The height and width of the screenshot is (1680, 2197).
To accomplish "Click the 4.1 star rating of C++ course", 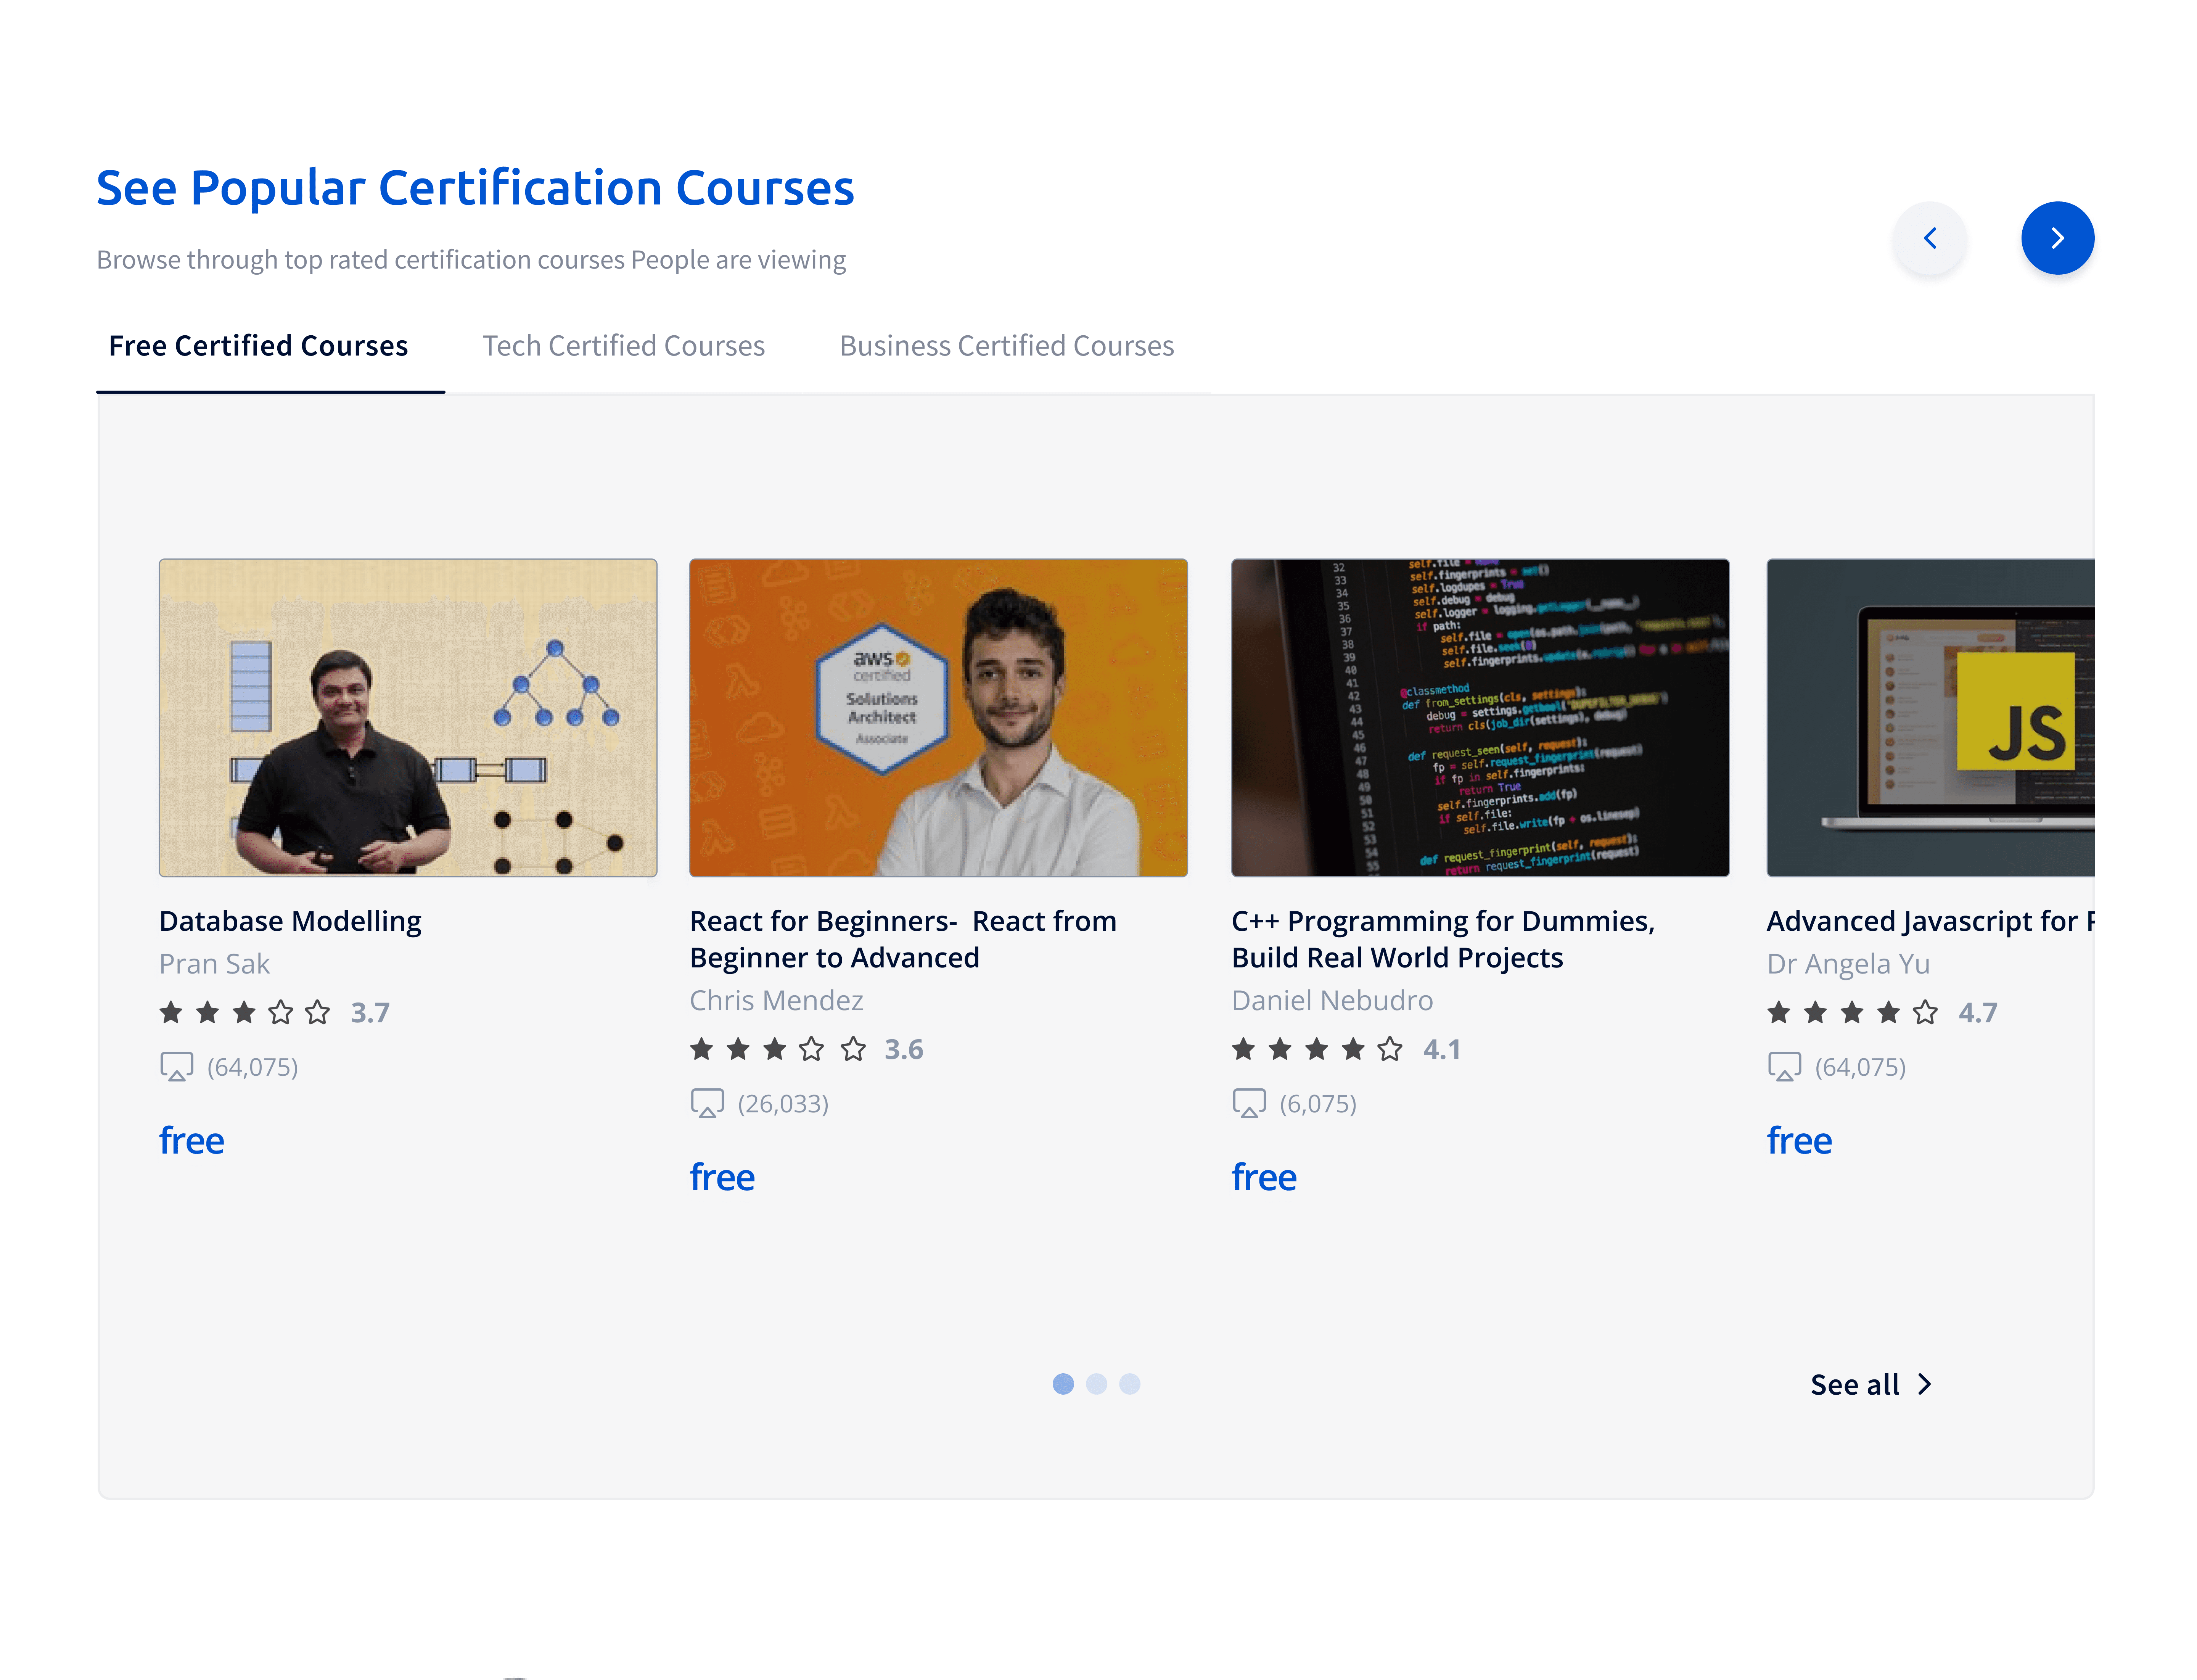I will pos(1346,1050).
